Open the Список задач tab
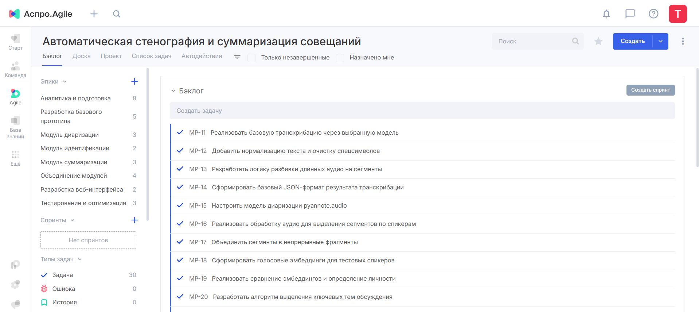The height and width of the screenshot is (312, 699). pyautogui.click(x=151, y=56)
